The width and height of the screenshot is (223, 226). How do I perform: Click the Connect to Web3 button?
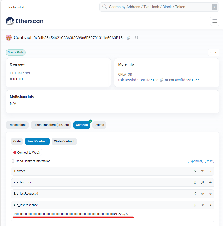[26, 152]
